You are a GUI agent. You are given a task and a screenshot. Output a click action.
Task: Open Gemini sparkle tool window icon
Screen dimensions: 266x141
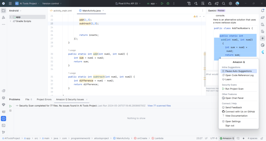click(263, 38)
